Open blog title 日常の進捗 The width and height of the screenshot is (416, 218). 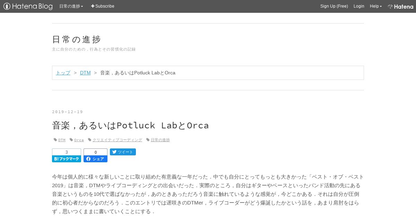76,39
